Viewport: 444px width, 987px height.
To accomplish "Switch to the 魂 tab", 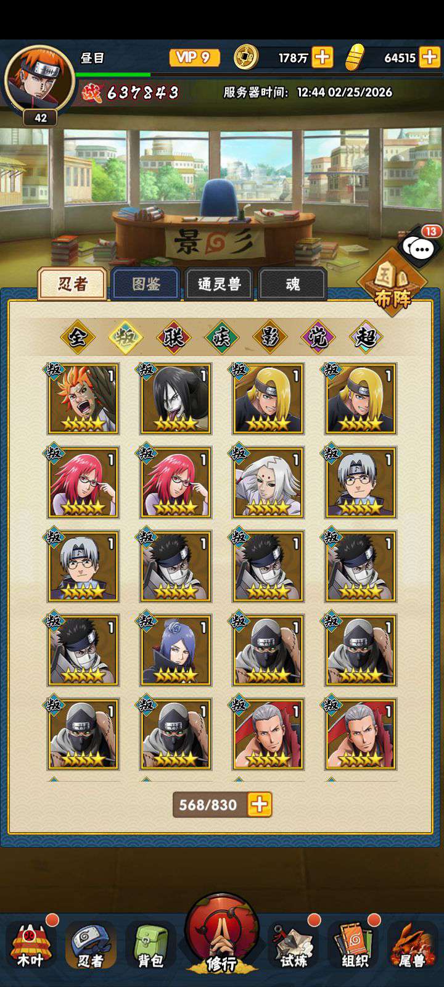I will [x=292, y=284].
